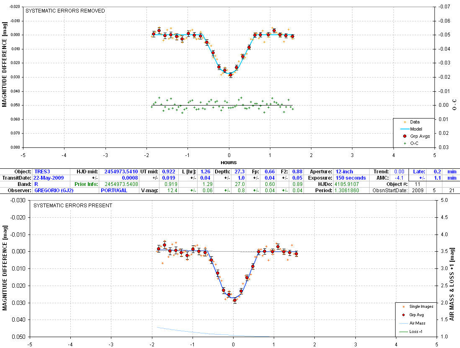Viewport: 460px width, 348px height.
Task: Select the observer GREGORIO (GJ2) cell
Action: point(54,190)
